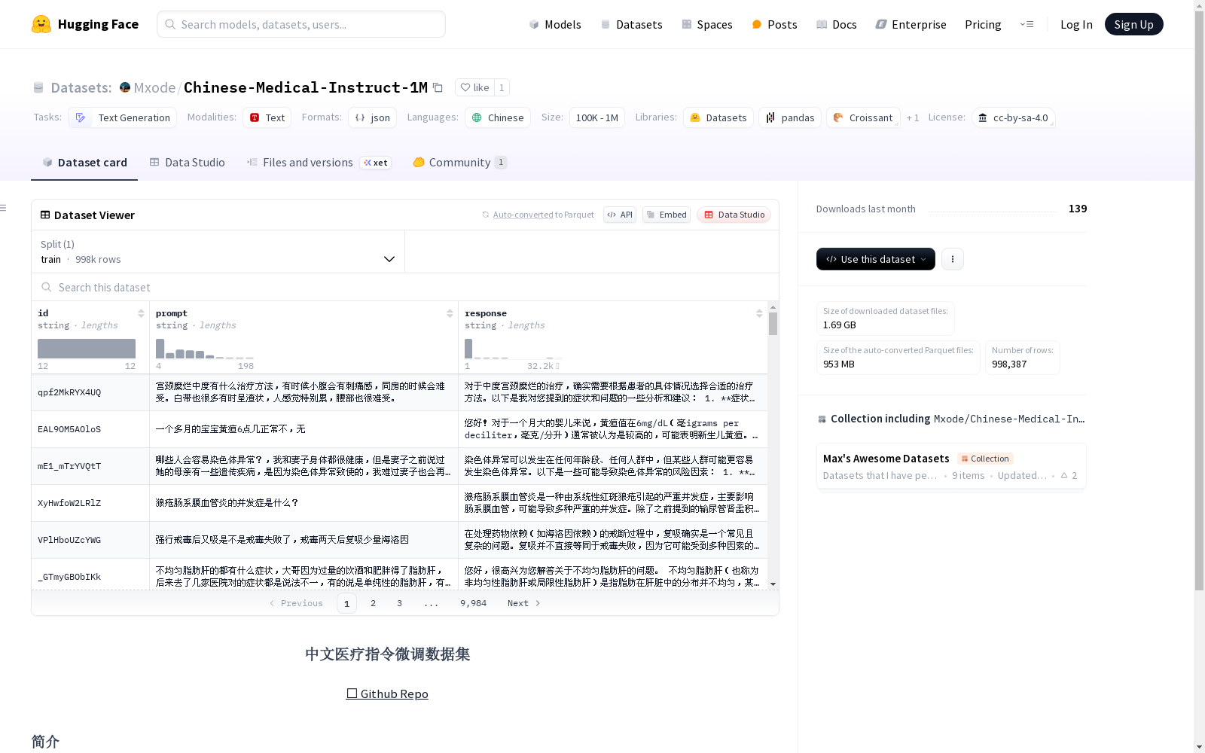Select the Text modality tag
The height and width of the screenshot is (753, 1205).
(x=267, y=117)
